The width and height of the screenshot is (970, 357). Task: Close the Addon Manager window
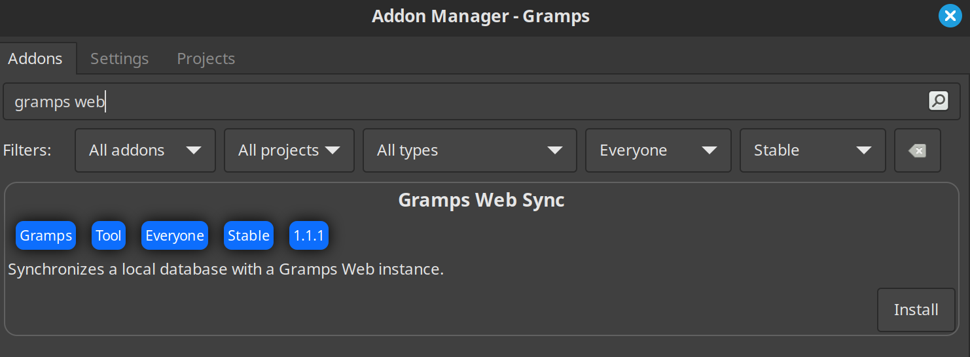[950, 16]
